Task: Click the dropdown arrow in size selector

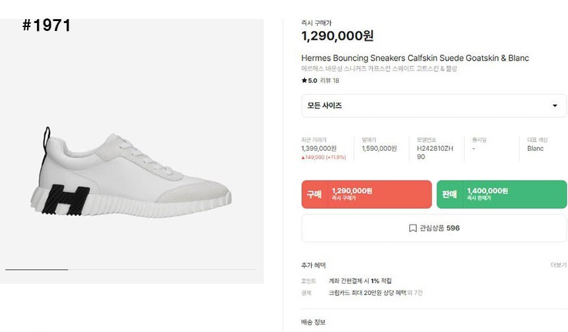Action: 554,106
